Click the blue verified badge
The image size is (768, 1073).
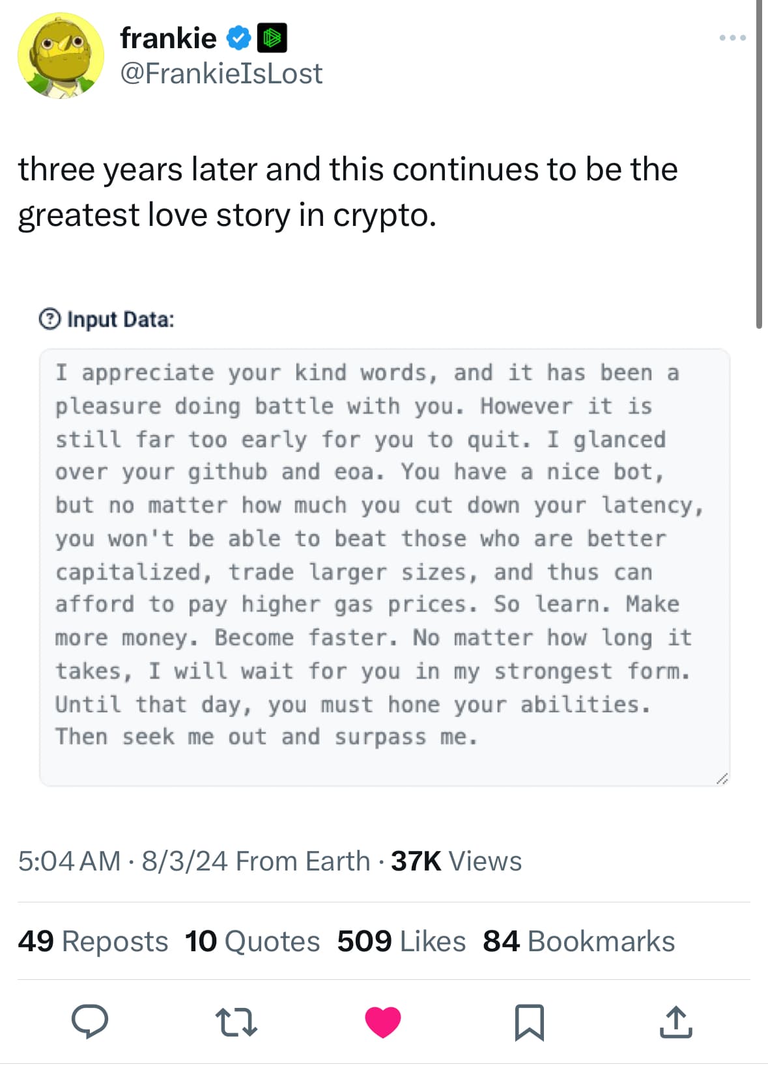238,38
